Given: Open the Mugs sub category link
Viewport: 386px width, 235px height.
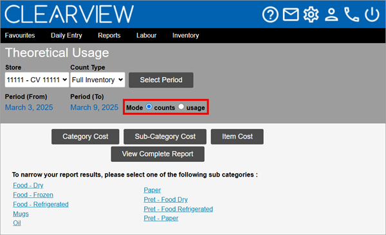Looking at the screenshot, I should point(21,214).
